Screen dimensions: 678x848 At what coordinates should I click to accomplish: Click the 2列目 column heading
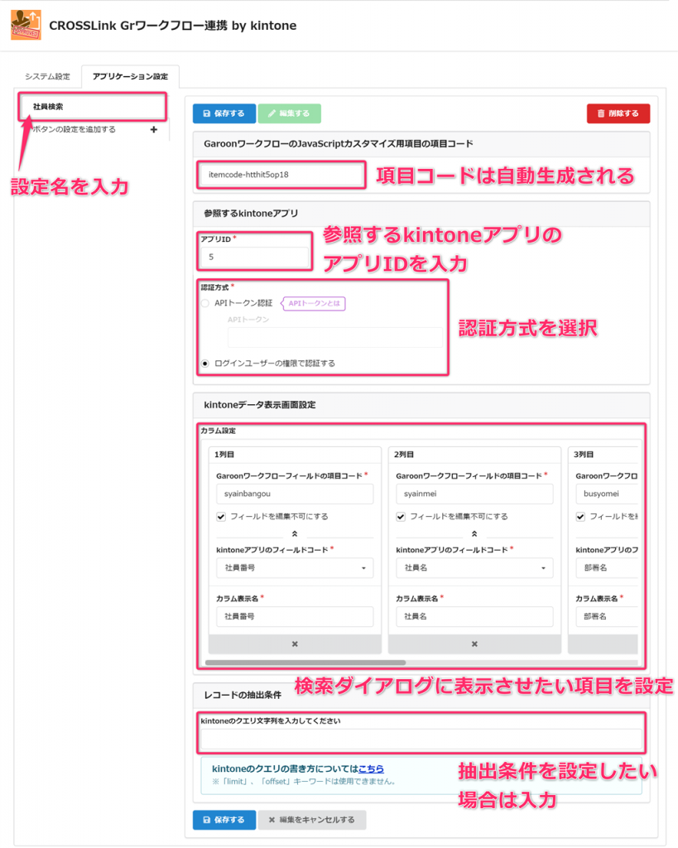[x=404, y=455]
